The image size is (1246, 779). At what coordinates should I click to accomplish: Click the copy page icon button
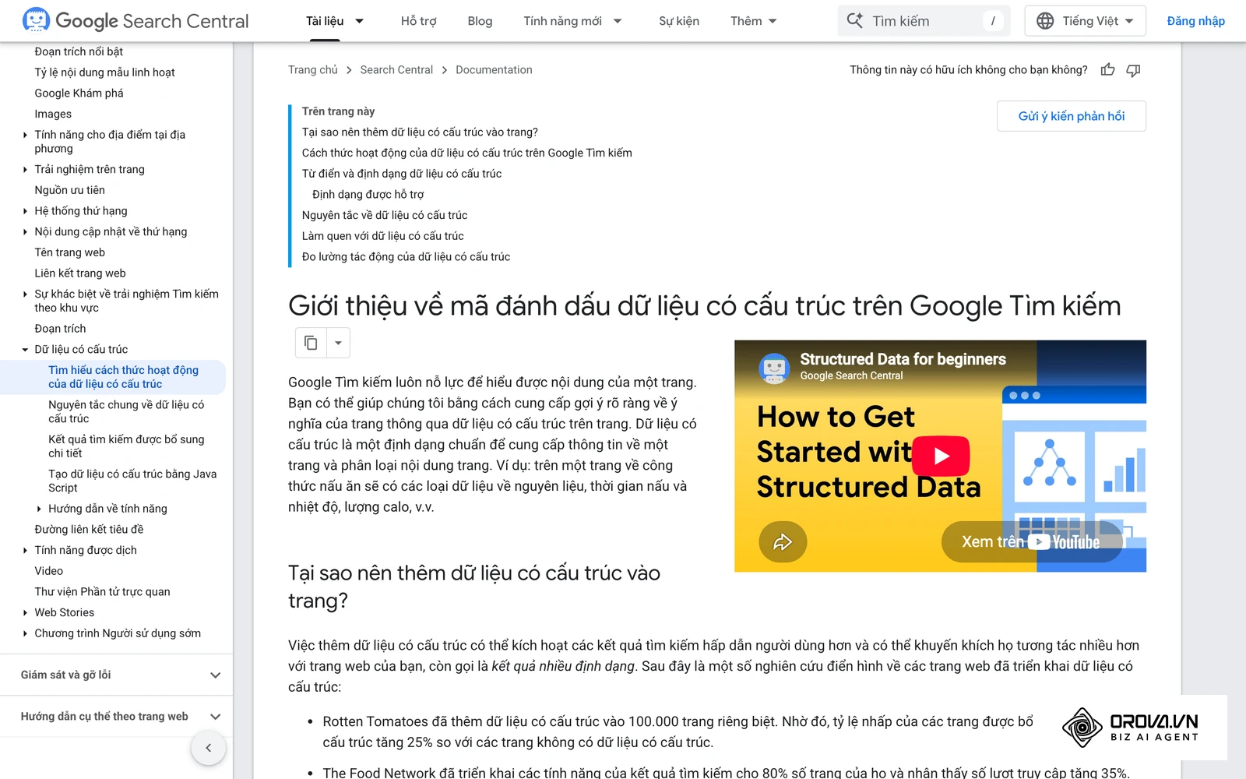pyautogui.click(x=311, y=343)
